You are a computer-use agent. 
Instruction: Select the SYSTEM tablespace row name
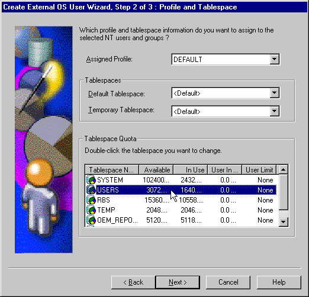click(x=110, y=180)
